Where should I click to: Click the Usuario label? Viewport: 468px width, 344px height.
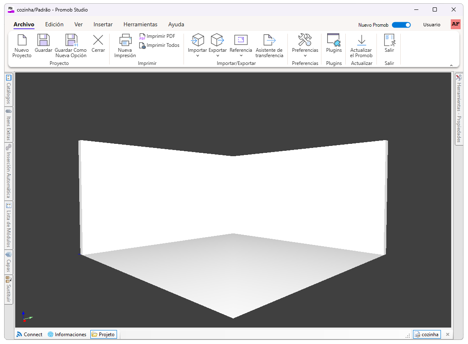click(431, 25)
